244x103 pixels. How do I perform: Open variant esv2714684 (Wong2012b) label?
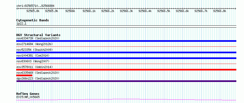pyautogui.click(x=35, y=44)
